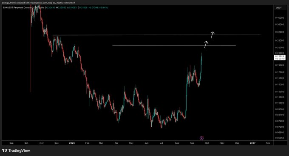Image resolution: width=289 pixels, height=156 pixels.
Task: Click the May label on time axis
Action: point(131,143)
